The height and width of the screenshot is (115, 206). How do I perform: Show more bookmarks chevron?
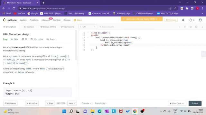(202, 13)
